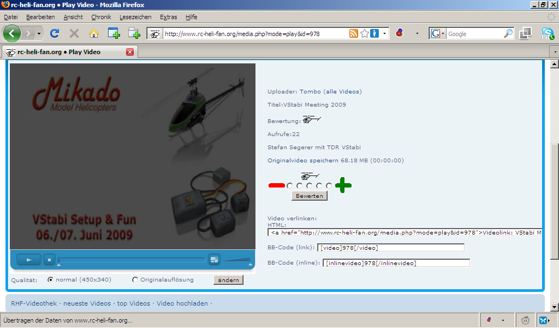This screenshot has height=328, width=559.
Task: Open status bar dropdown beside ball icon
Action: point(503,320)
